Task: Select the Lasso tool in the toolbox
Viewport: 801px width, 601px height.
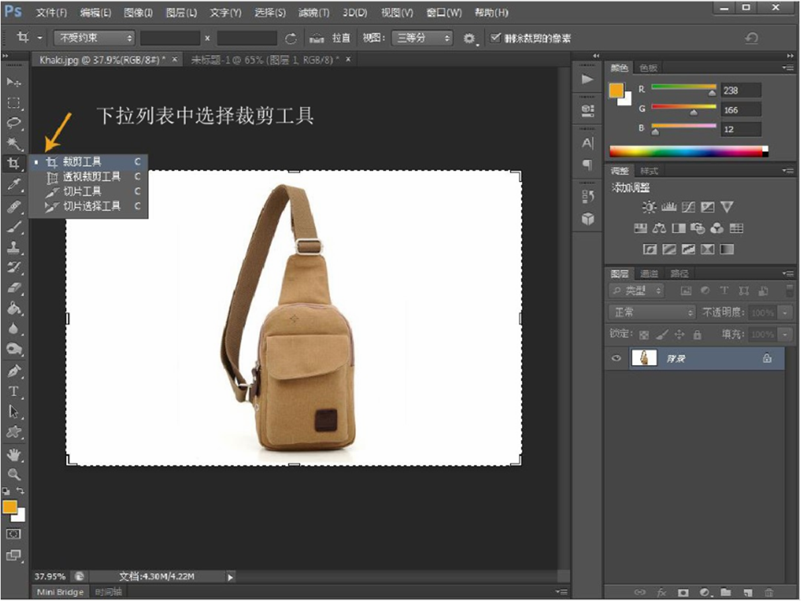Action: [13, 123]
